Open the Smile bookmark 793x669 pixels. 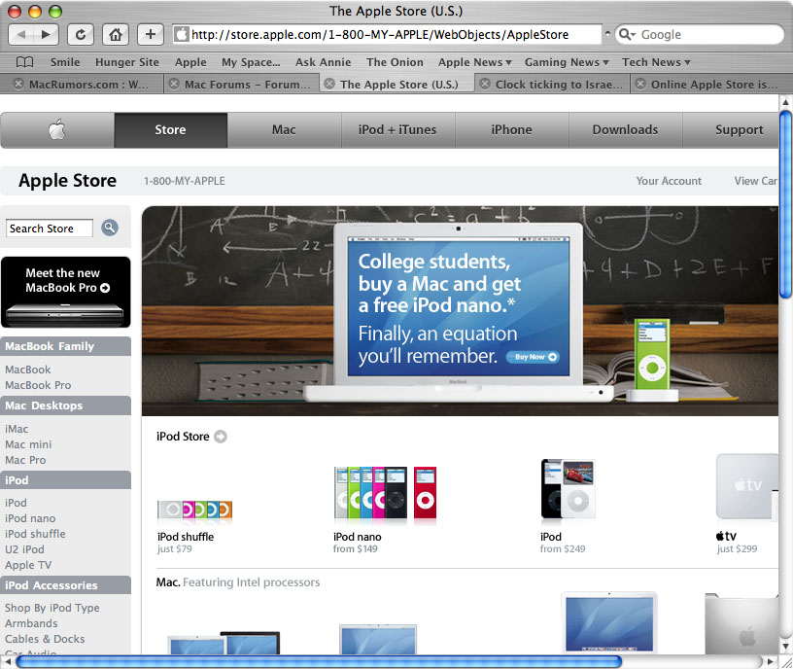(x=65, y=62)
